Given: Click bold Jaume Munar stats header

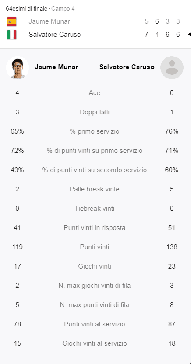Looking at the screenshot, I should tap(57, 67).
